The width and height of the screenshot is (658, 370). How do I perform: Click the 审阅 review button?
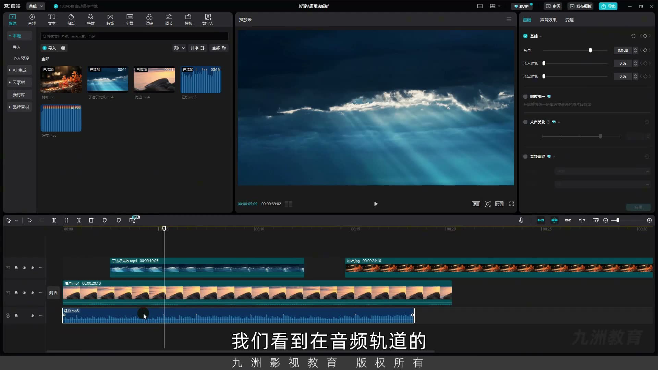pos(553,6)
